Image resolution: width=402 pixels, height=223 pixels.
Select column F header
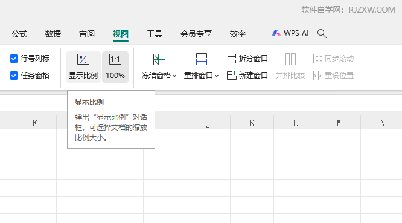(x=34, y=123)
